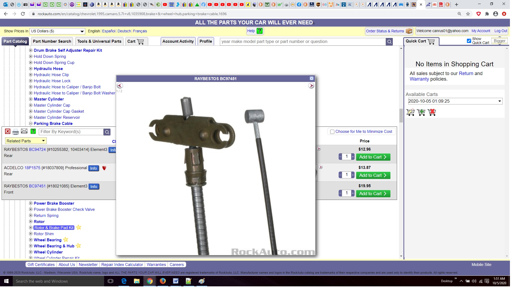Image resolution: width=511 pixels, height=289 pixels.
Task: Open Profile tab
Action: click(x=206, y=41)
